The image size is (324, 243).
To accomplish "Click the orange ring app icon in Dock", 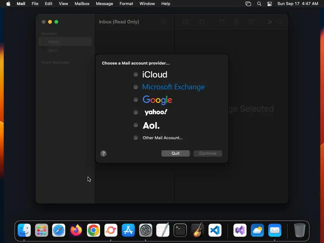I will pos(111,230).
